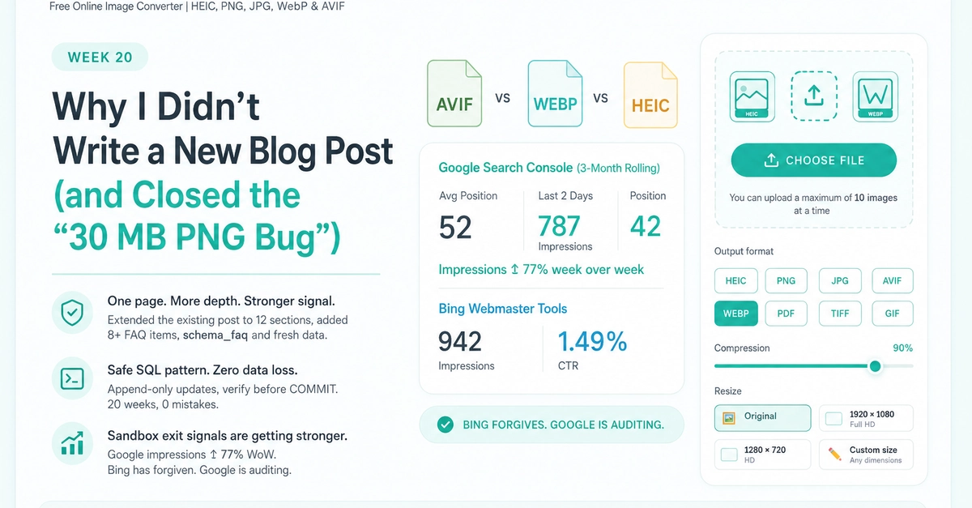The height and width of the screenshot is (508, 972).
Task: Click the checkmark icon on Bing Forgives banner
Action: (x=445, y=425)
